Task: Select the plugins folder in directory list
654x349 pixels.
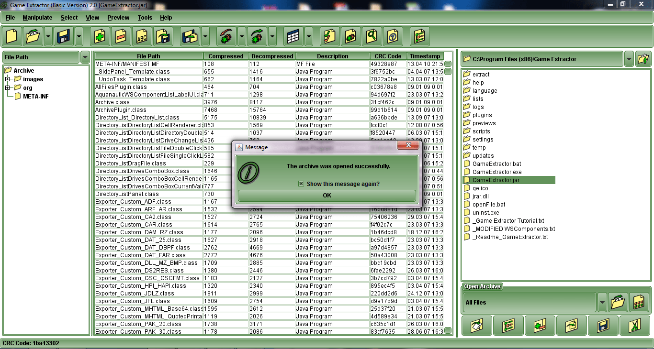Action: point(482,115)
